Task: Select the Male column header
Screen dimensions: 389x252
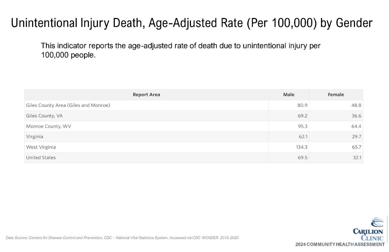Action: click(289, 95)
